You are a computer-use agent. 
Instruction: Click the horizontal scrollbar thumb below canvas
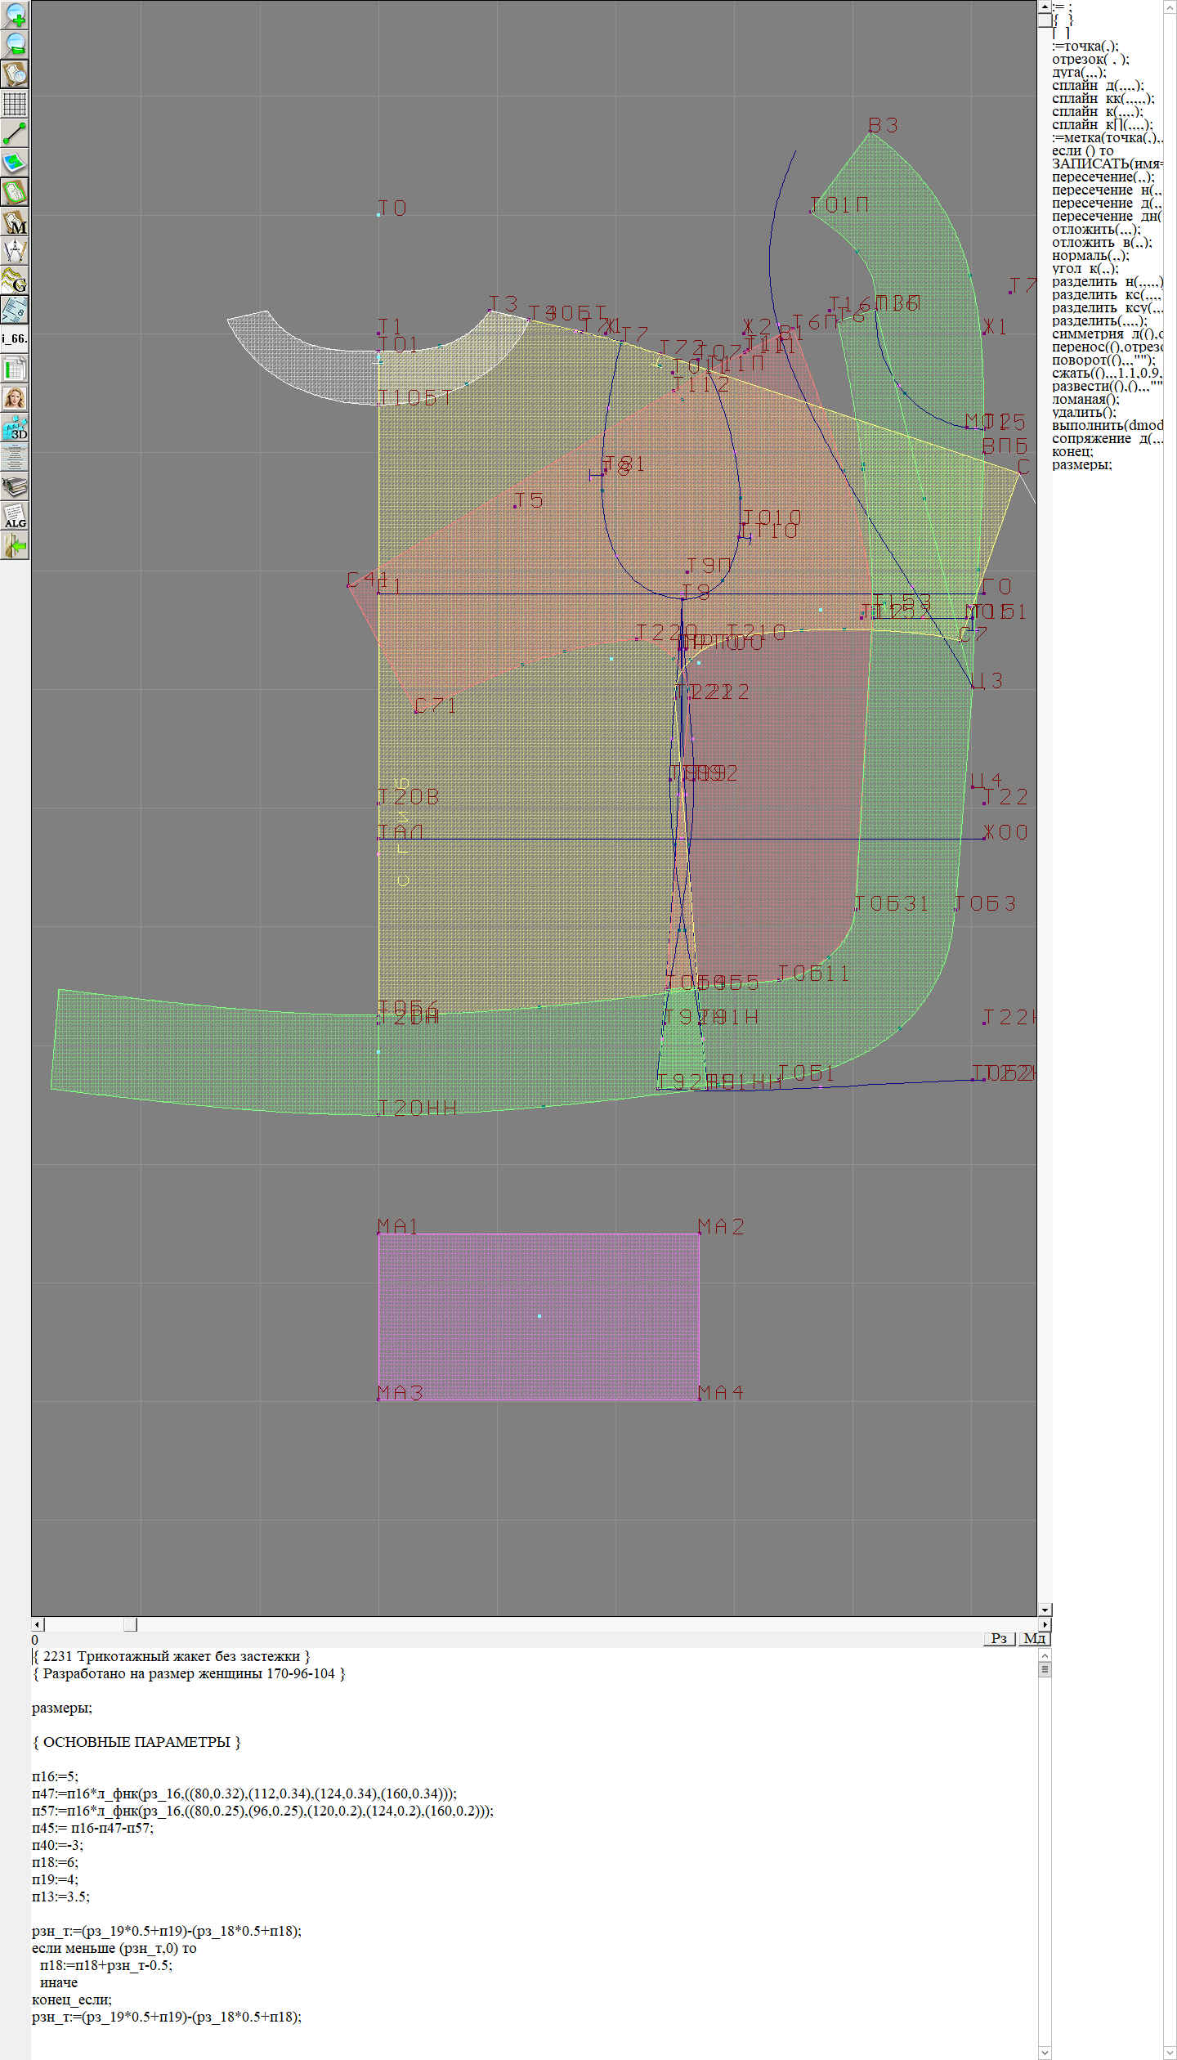pyautogui.click(x=130, y=1624)
